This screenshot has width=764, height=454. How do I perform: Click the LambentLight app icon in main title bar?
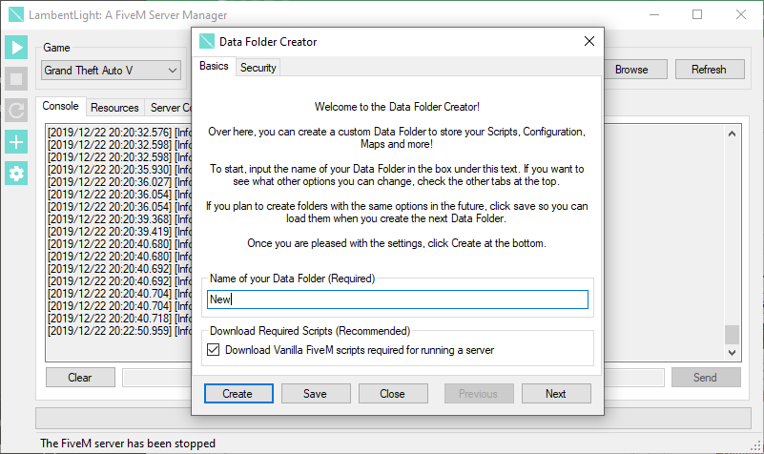coord(16,14)
